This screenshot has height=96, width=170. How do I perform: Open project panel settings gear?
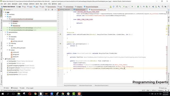point(52,10)
